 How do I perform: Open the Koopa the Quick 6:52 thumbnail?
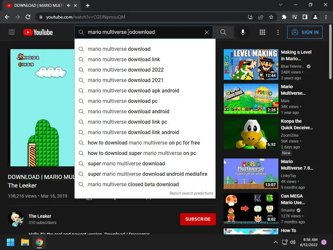point(251,133)
